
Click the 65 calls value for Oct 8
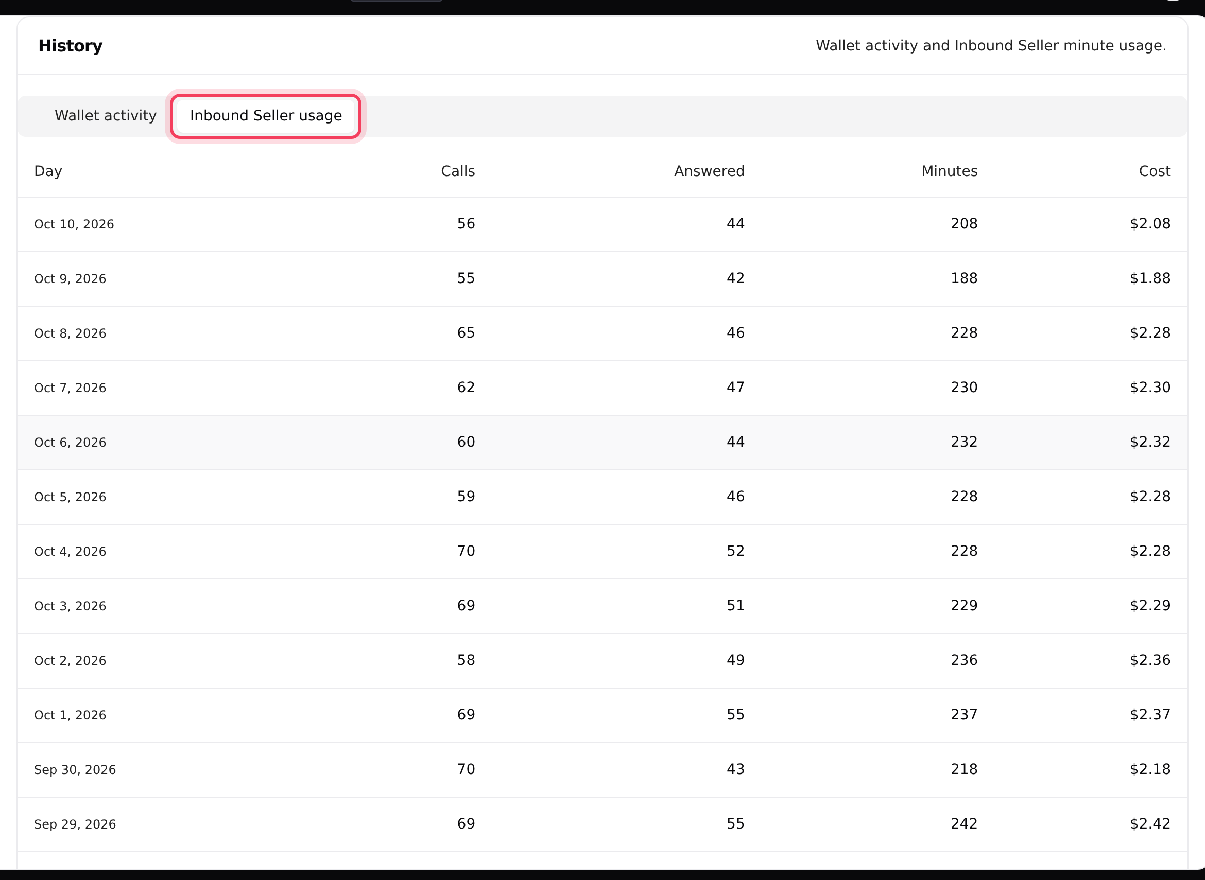pos(467,333)
